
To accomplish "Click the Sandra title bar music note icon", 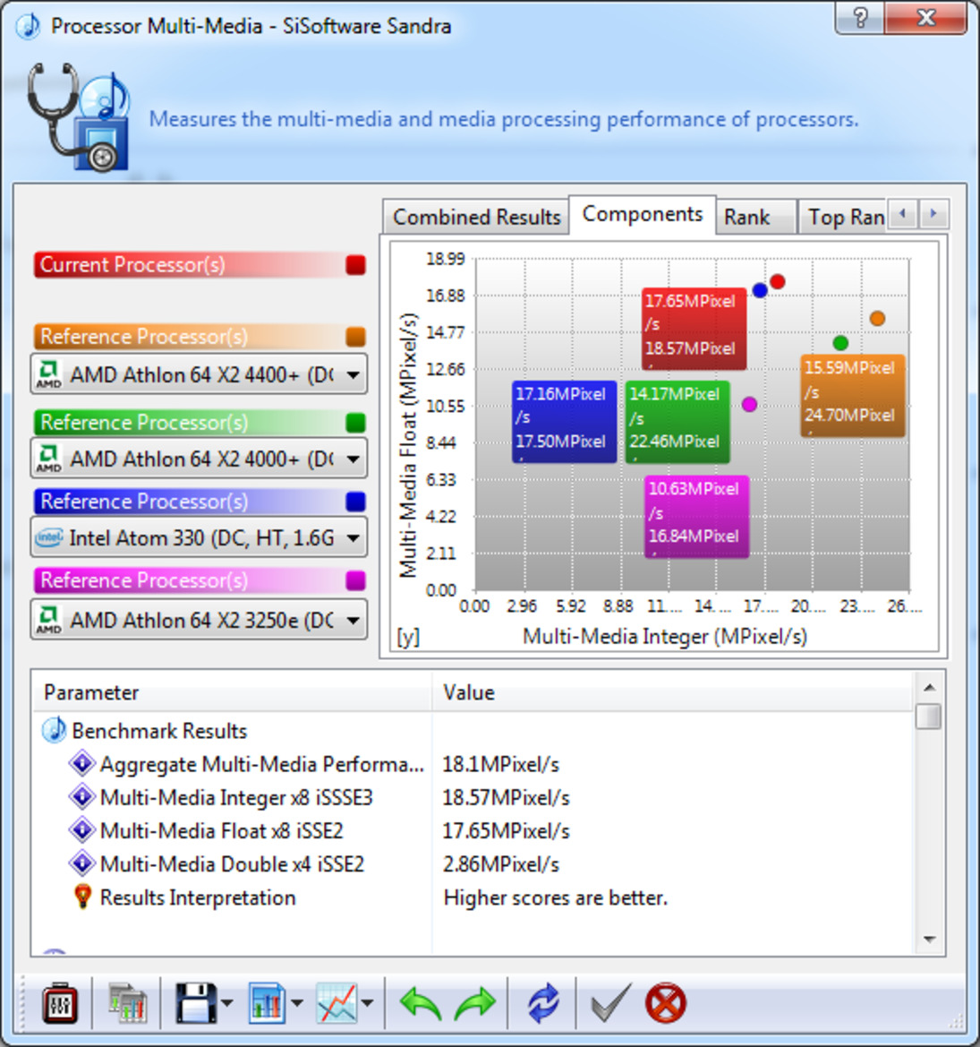I will pos(28,26).
